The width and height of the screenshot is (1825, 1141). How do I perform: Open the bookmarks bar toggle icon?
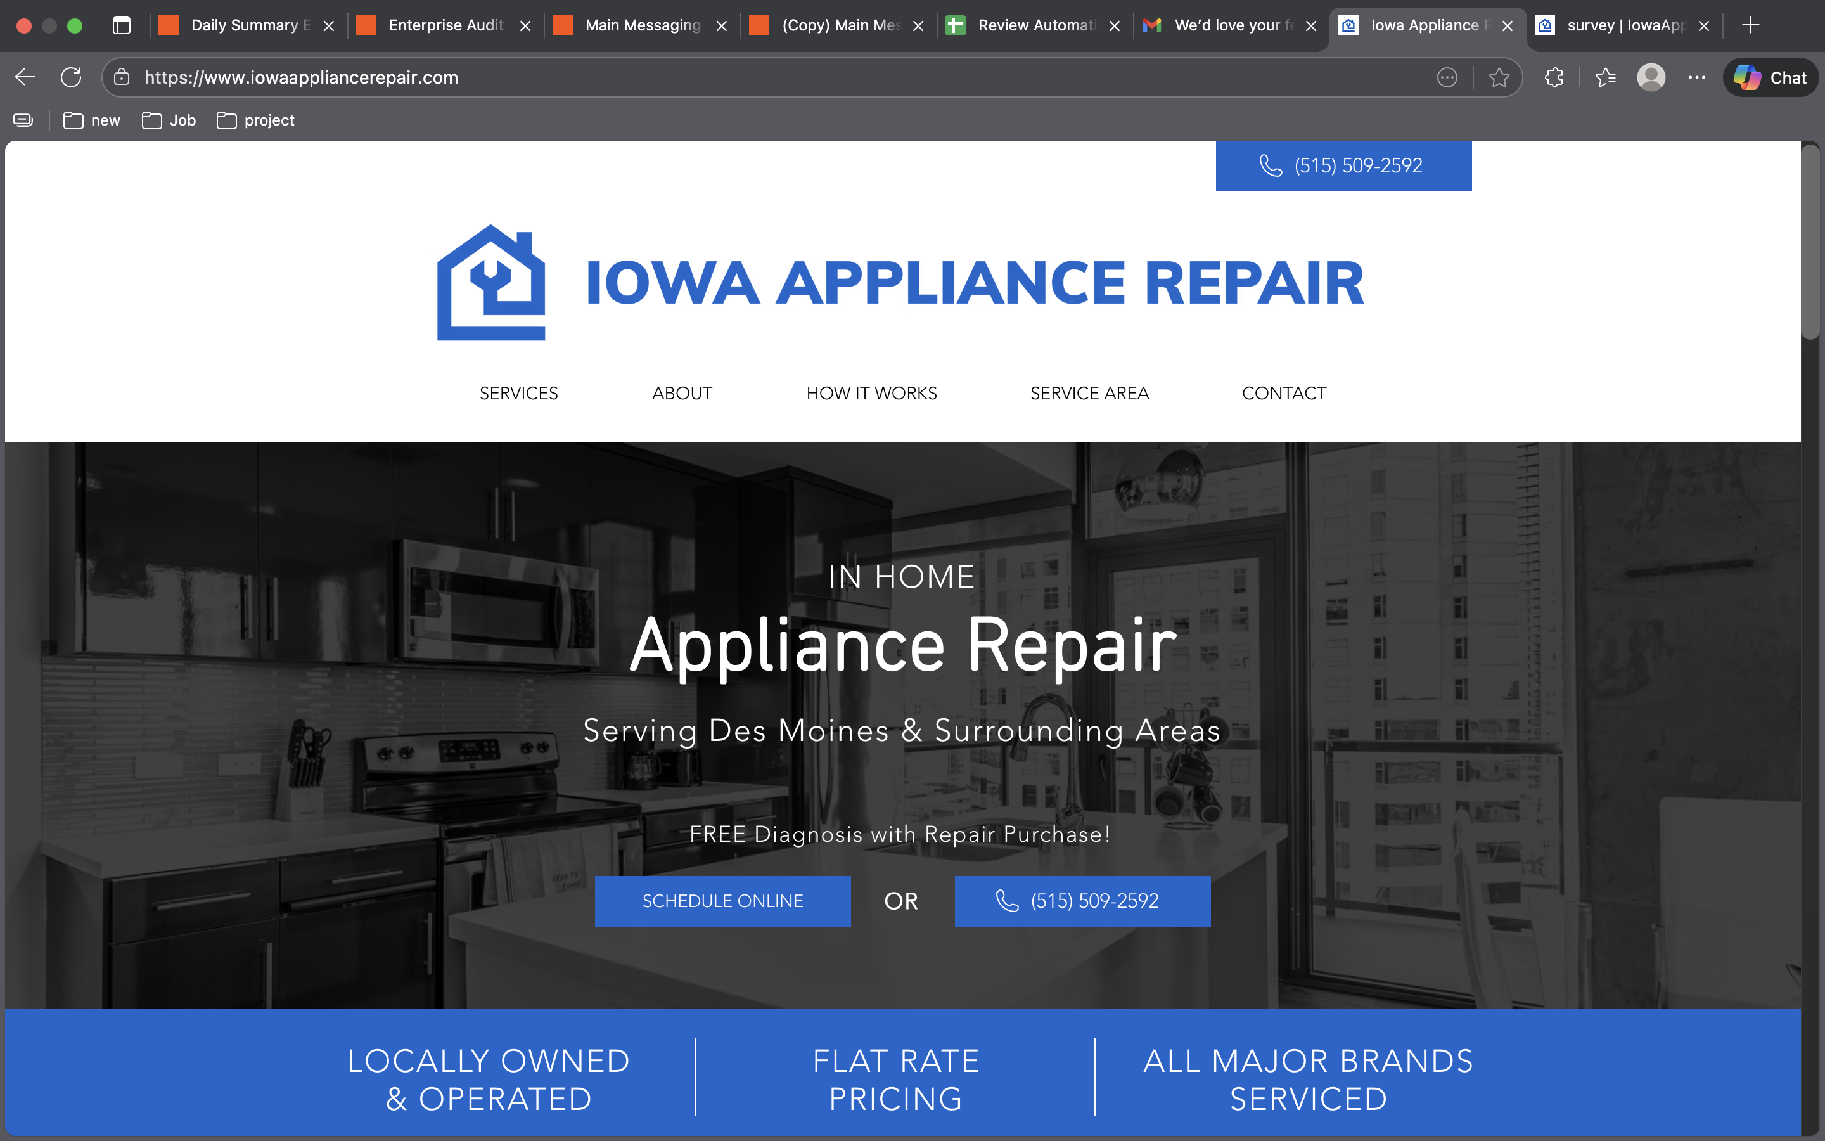tap(23, 120)
